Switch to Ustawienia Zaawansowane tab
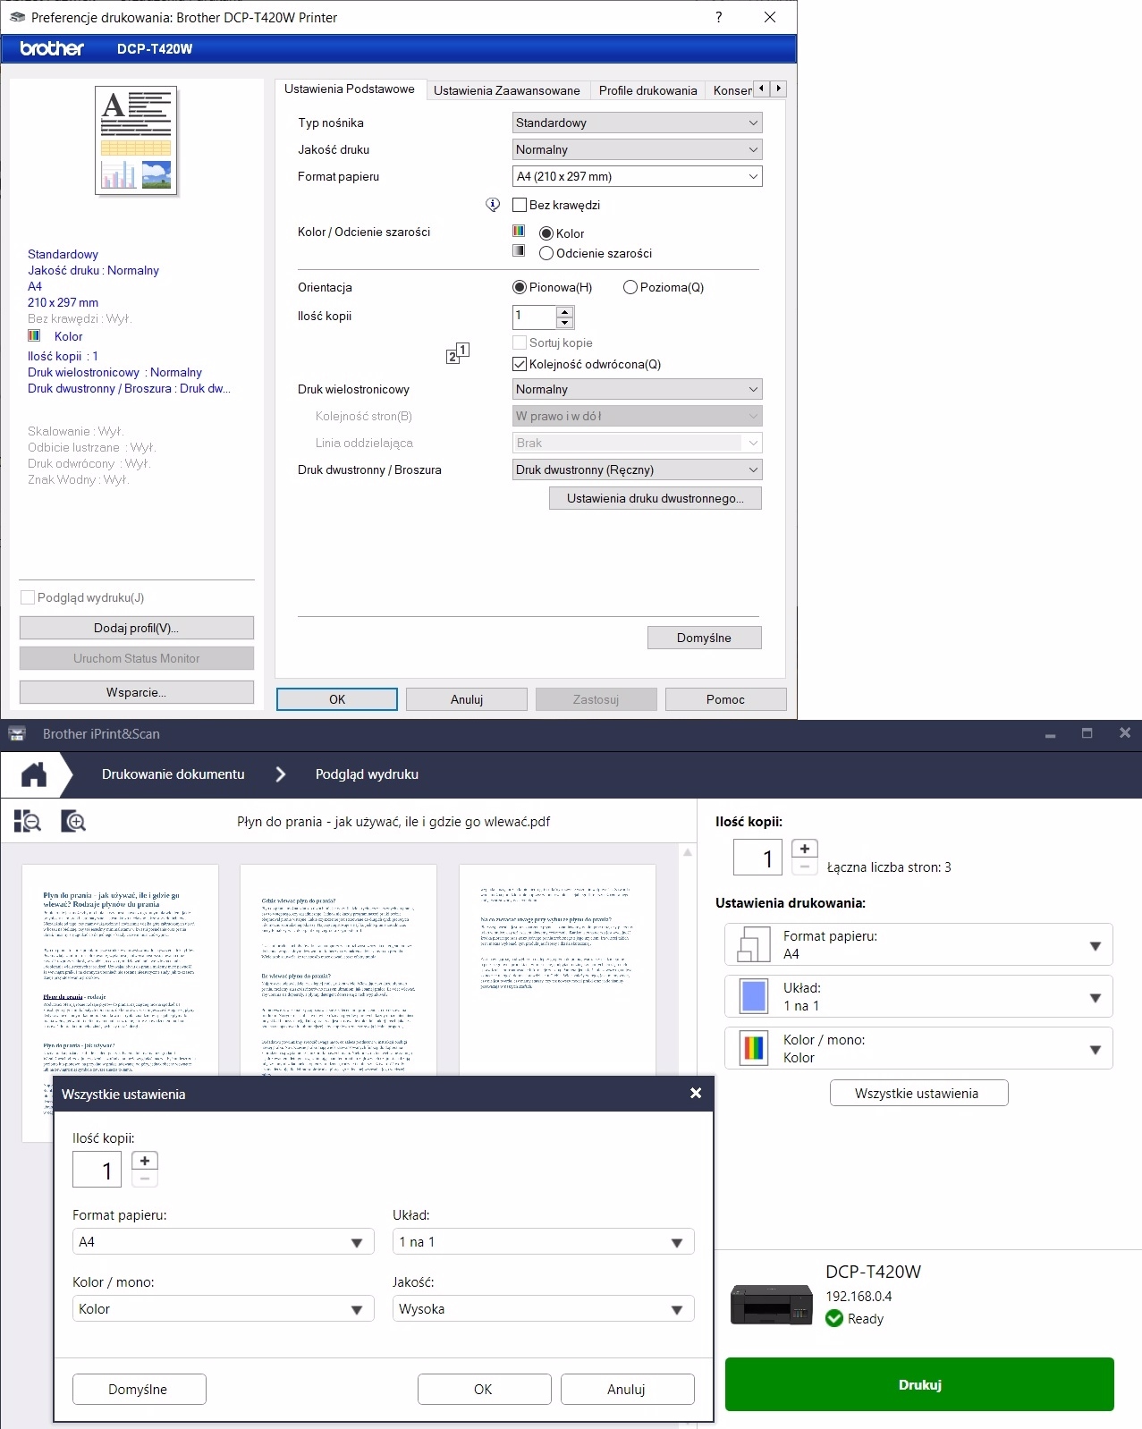The image size is (1142, 1429). (506, 90)
